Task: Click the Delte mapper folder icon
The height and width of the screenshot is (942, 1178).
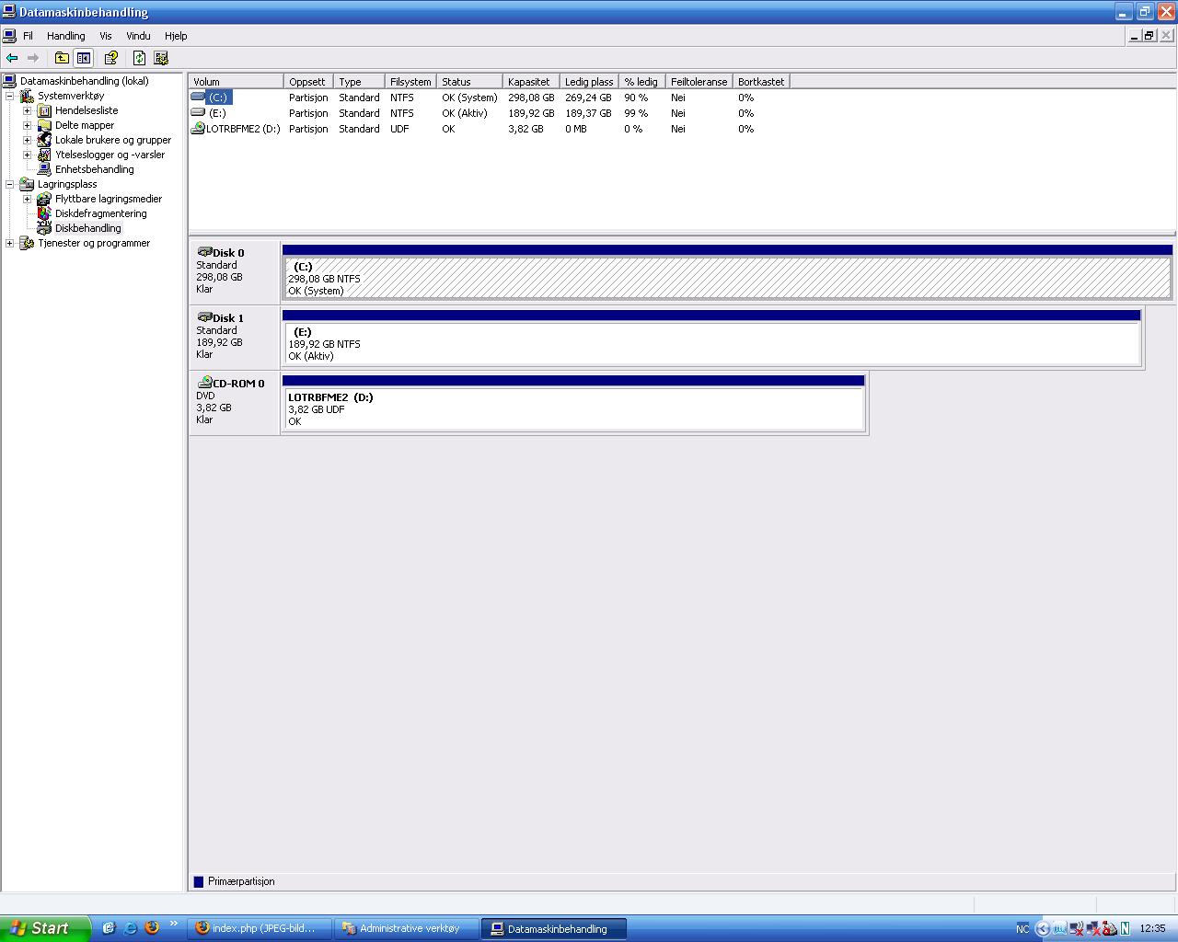Action: tap(44, 125)
